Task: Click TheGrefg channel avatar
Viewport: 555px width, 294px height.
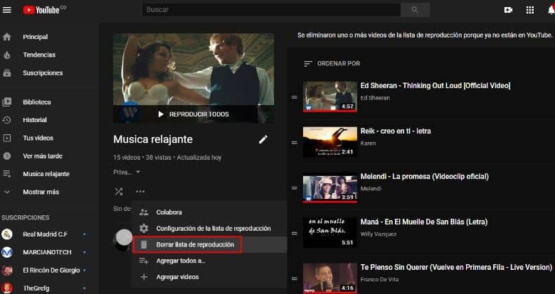Action: (x=7, y=288)
